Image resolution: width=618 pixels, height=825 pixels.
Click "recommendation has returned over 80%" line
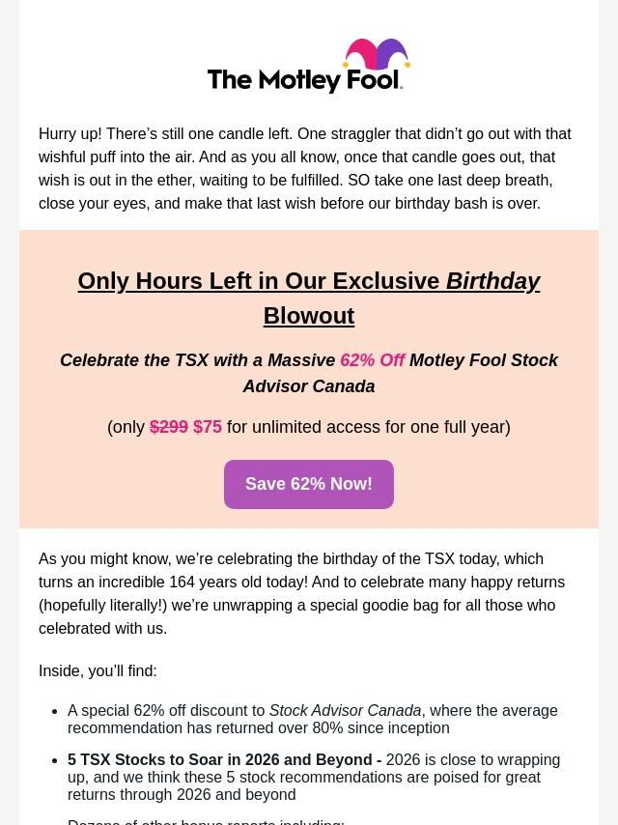(x=258, y=728)
